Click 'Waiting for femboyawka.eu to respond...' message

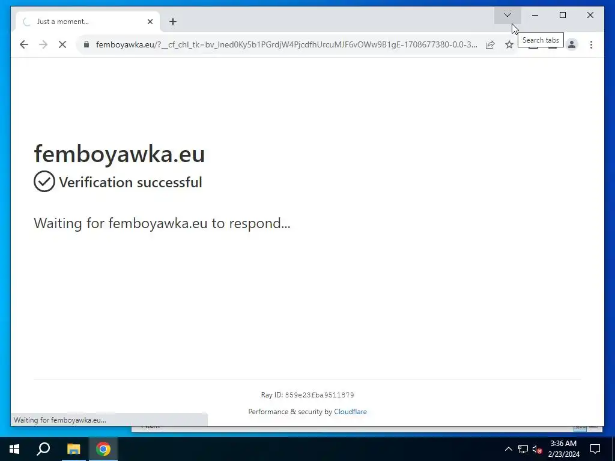tap(162, 223)
